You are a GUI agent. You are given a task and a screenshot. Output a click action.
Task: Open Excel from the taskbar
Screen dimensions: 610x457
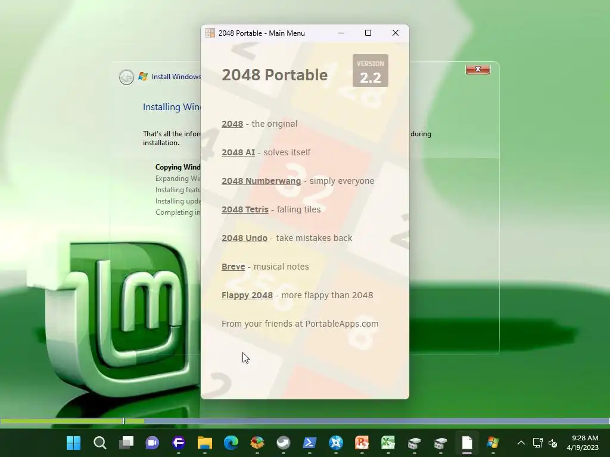click(388, 443)
